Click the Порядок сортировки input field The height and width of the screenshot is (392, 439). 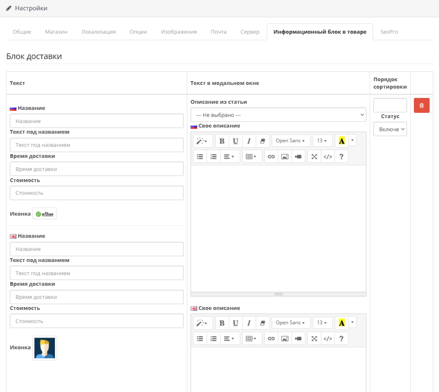click(x=390, y=105)
